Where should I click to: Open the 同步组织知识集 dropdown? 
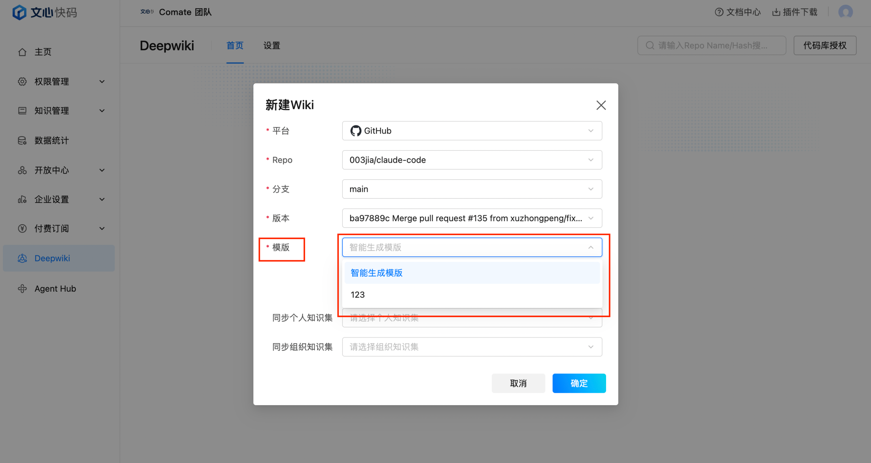coord(472,347)
